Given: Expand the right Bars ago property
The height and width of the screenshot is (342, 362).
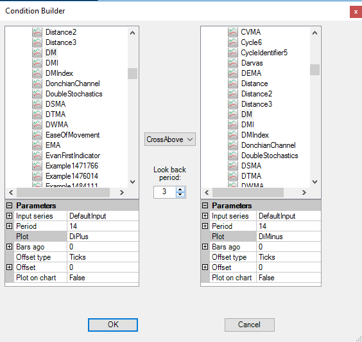Looking at the screenshot, I should tap(205, 246).
